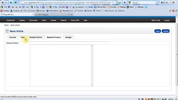Click the Twitter bird icon in toolbar
178x100 pixels.
click(147, 7)
